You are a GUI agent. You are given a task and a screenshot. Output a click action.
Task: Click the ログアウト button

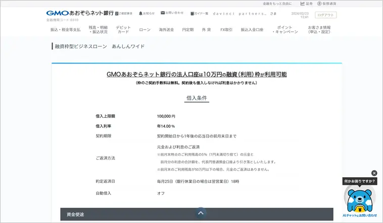pos(326,15)
